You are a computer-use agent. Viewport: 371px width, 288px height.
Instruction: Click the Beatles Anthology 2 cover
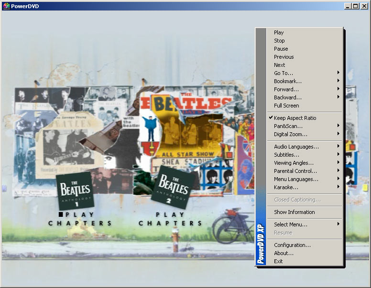[173, 187]
